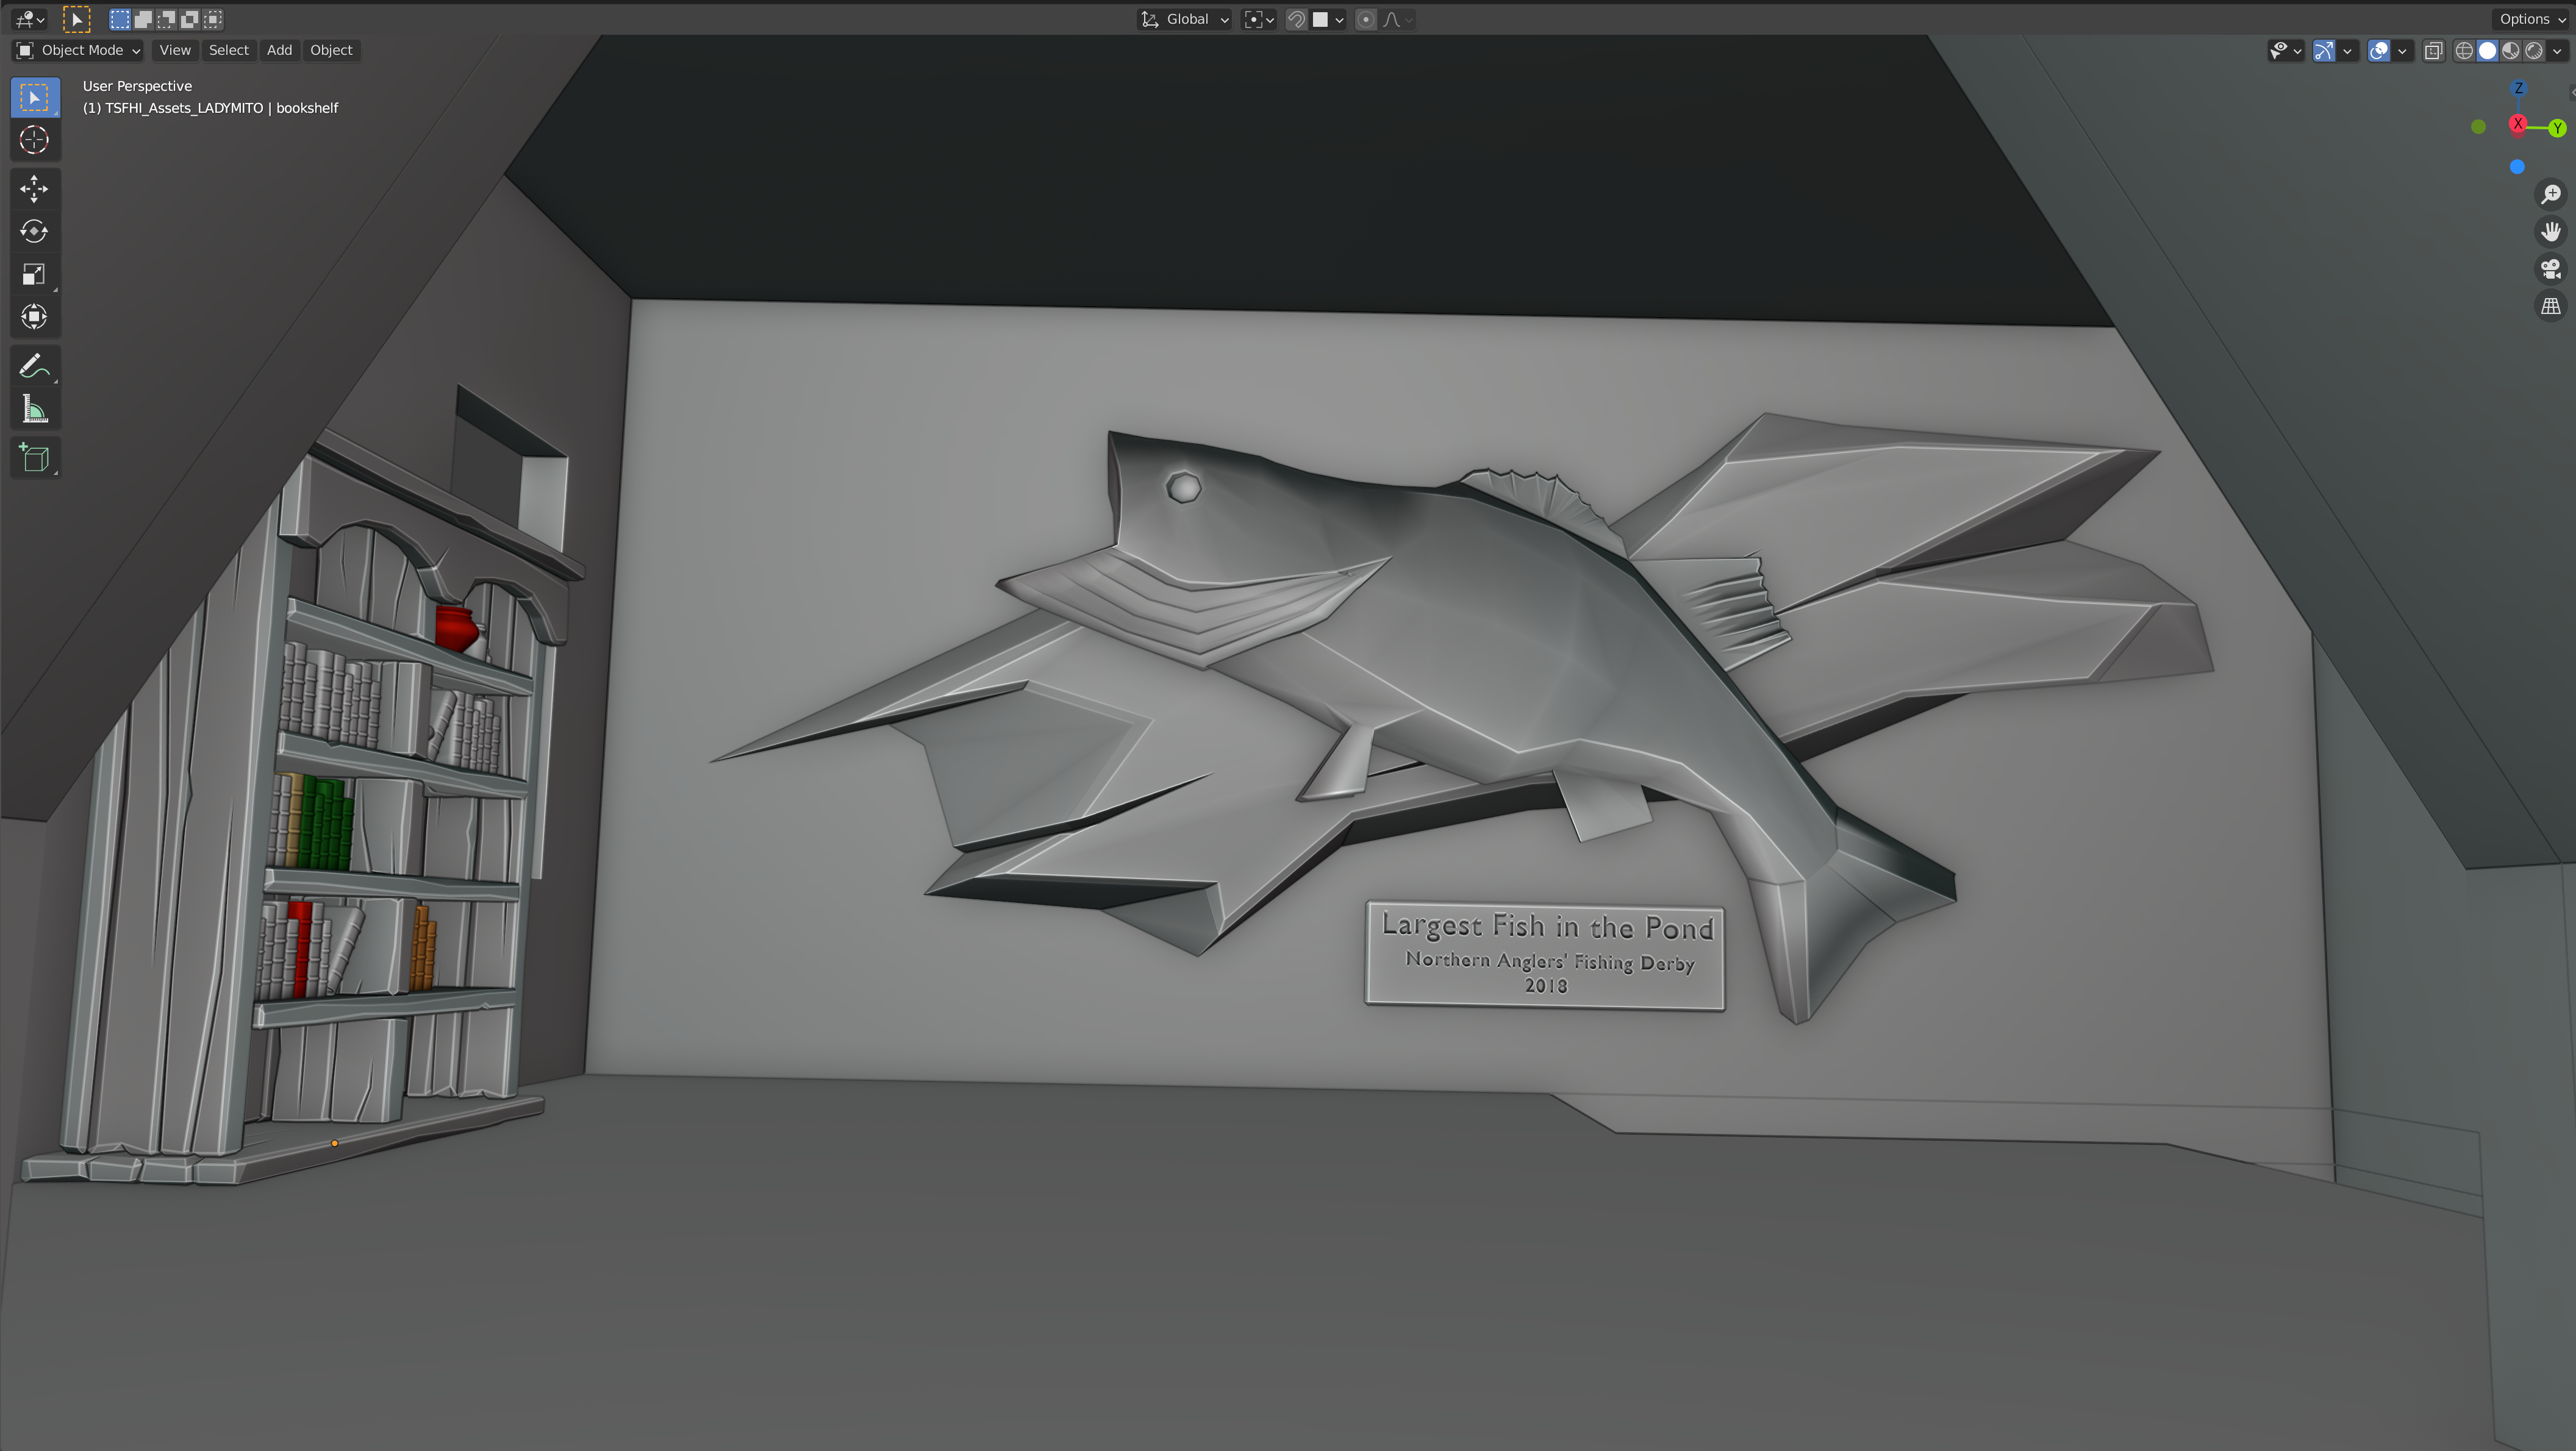Pick the Scale tool
2576x1451 pixels.
point(34,274)
